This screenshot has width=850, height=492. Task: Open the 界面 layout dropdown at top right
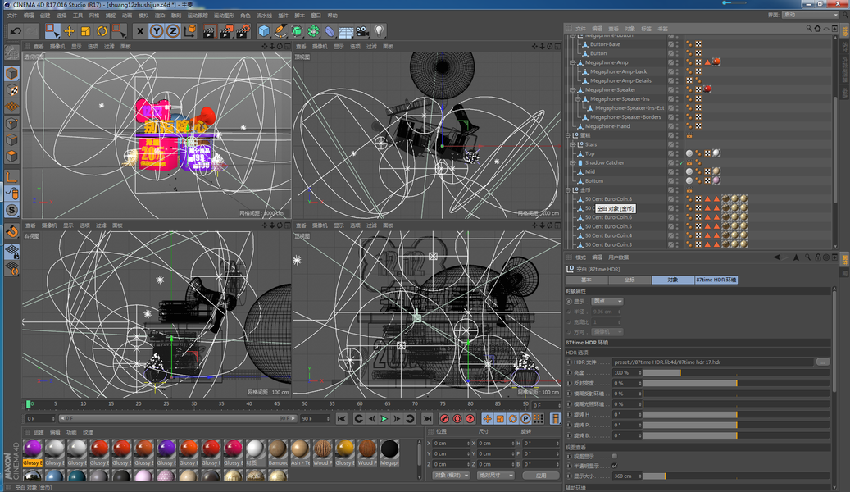(x=811, y=15)
